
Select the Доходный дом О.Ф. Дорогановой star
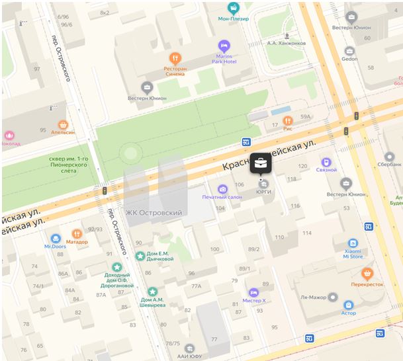point(117,267)
